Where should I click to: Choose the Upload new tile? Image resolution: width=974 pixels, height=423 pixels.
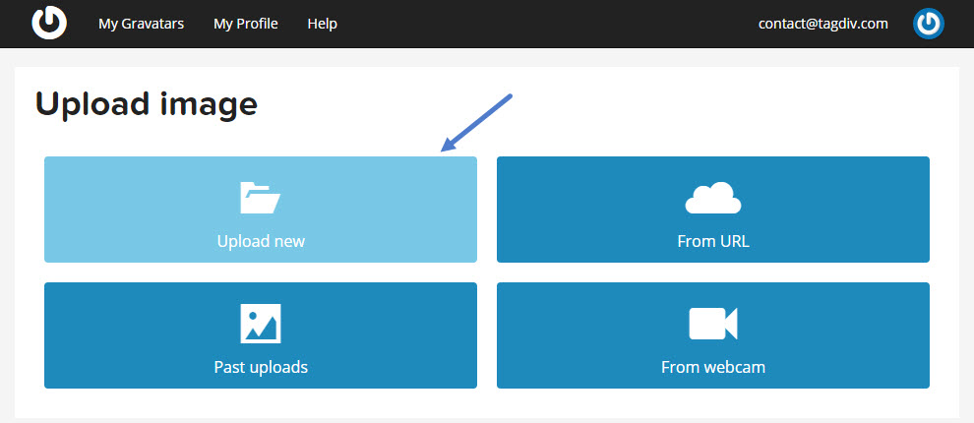click(261, 210)
